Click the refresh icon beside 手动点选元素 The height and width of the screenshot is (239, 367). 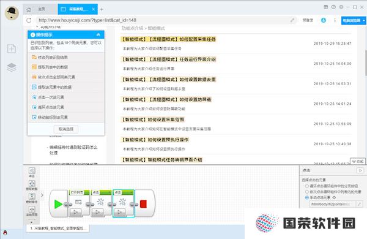pos(334,197)
